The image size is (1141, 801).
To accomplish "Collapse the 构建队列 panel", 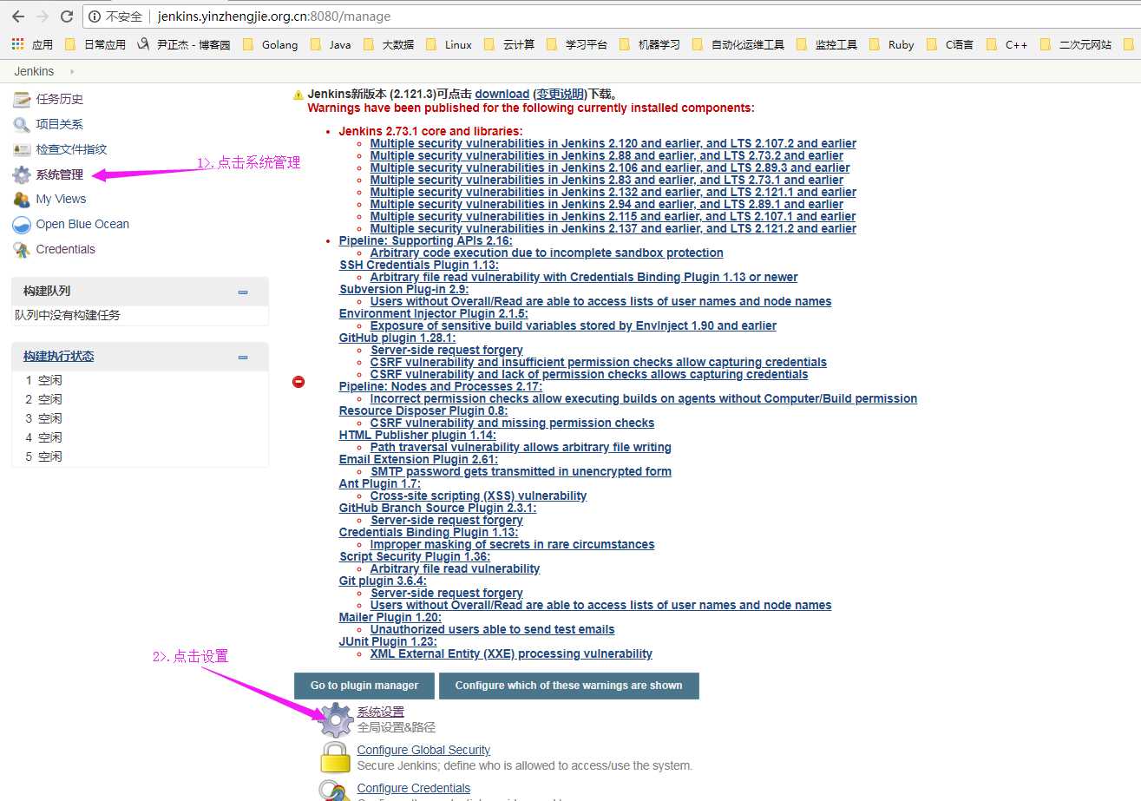I will 243,292.
